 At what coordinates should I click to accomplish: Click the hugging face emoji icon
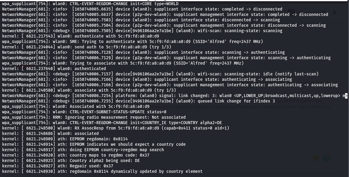316,158
